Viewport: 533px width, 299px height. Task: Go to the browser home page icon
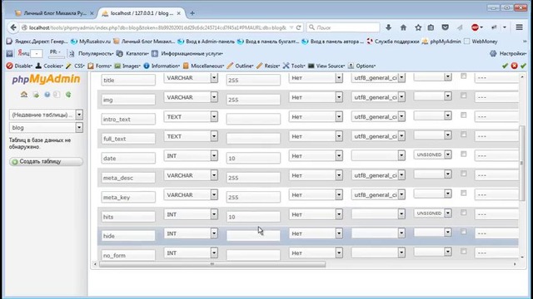point(403,27)
